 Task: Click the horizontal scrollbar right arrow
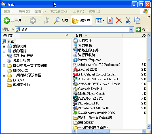click(x=144, y=131)
